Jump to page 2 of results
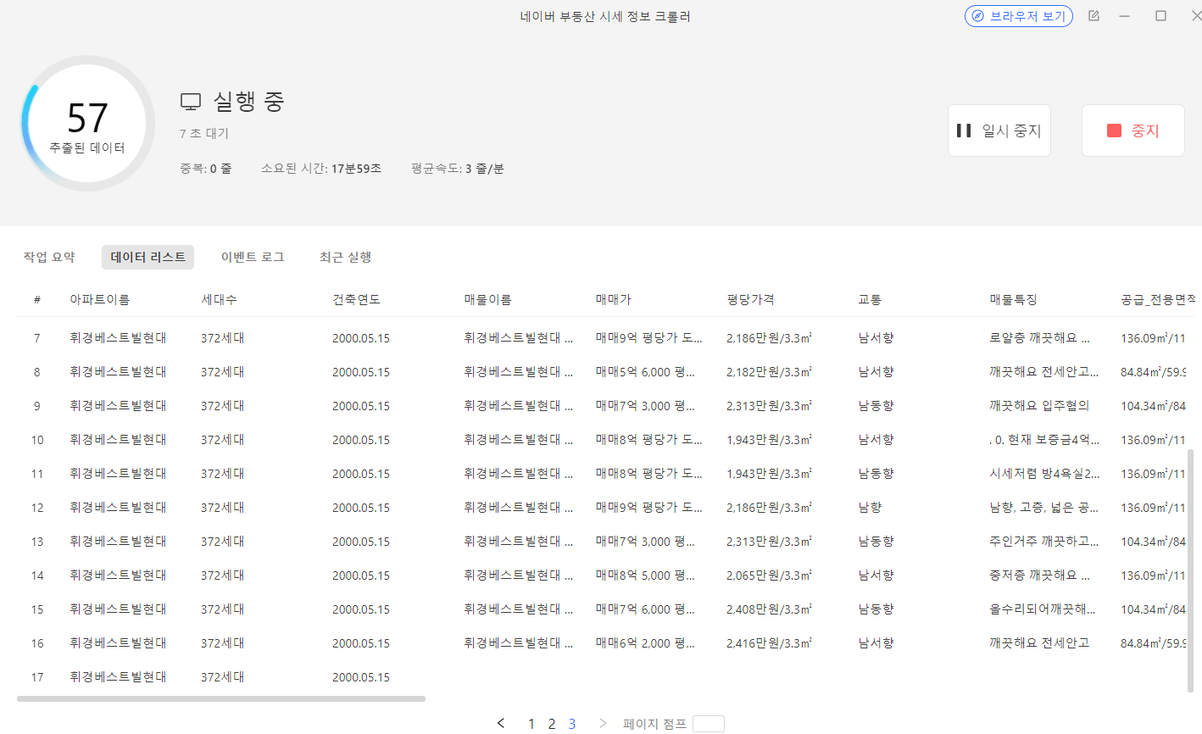Screen dimensions: 1202x734 [x=552, y=724]
